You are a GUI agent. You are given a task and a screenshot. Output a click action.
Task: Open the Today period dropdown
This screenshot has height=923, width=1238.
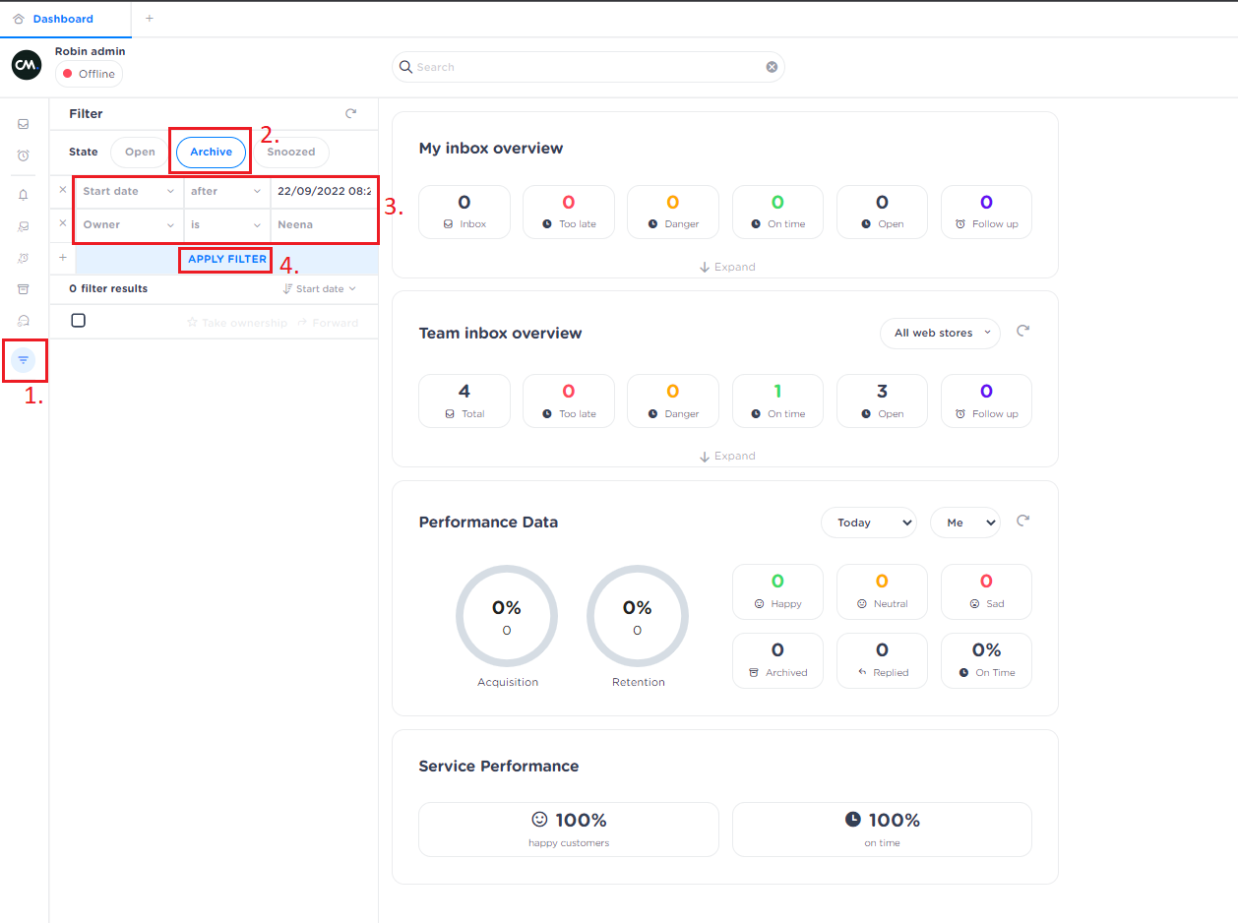pyautogui.click(x=868, y=523)
